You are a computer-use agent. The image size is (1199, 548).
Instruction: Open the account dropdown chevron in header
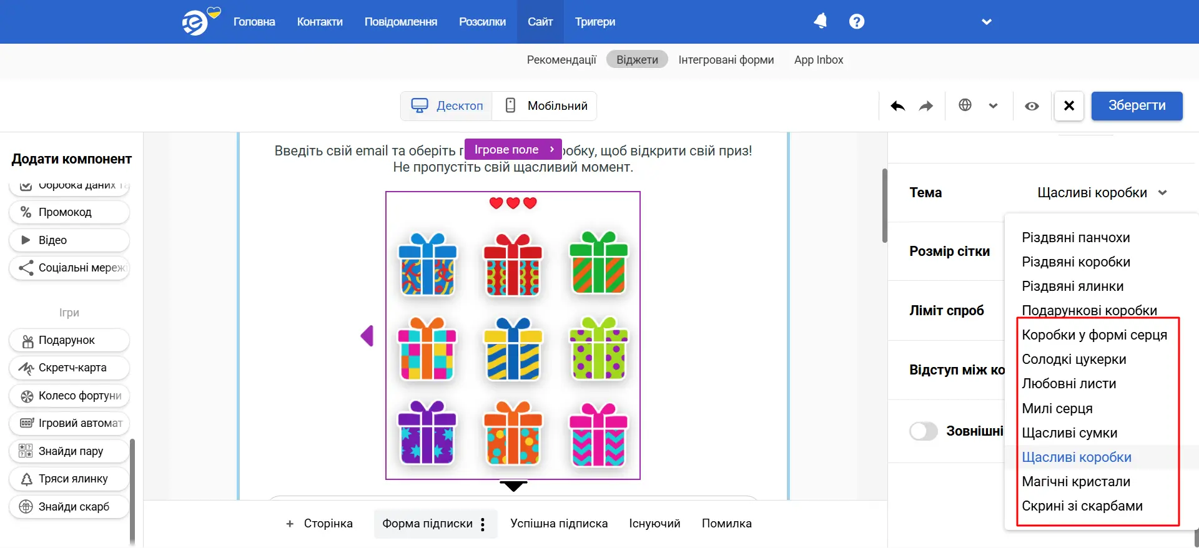pyautogui.click(x=986, y=22)
